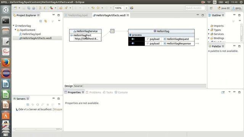Click the Save All toolbar icon
This screenshot has width=244, height=137.
click(29, 8)
